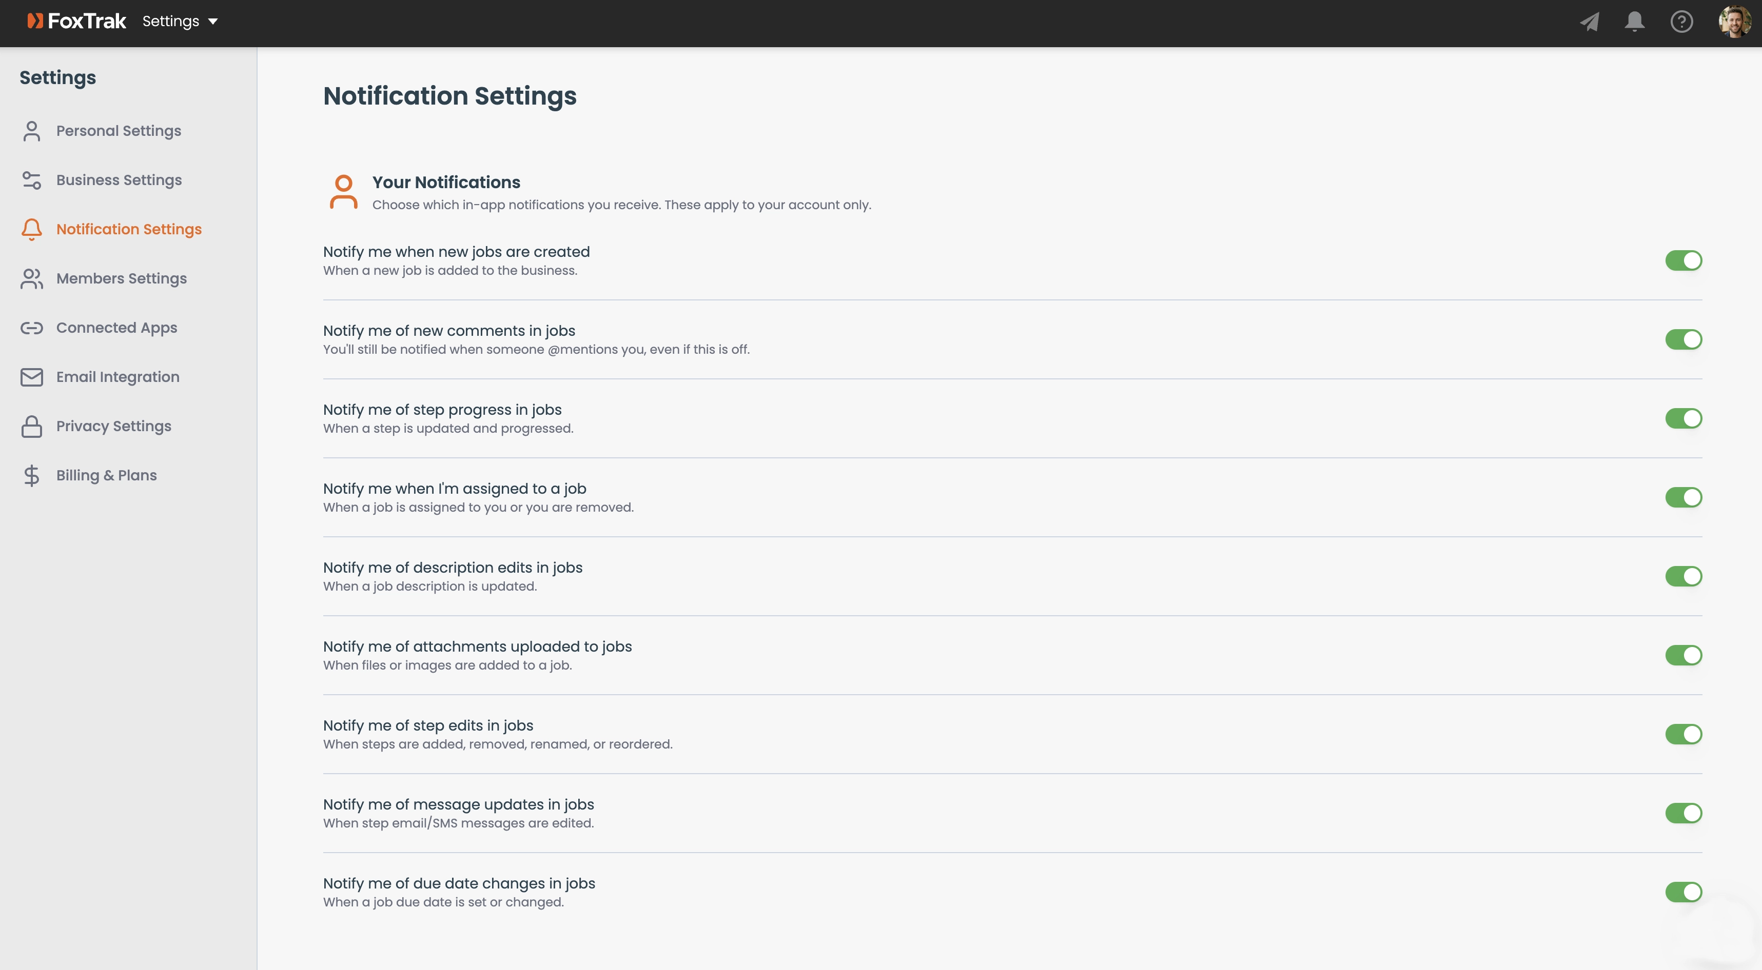Toggle new comments in jobs notifications

click(x=1683, y=339)
